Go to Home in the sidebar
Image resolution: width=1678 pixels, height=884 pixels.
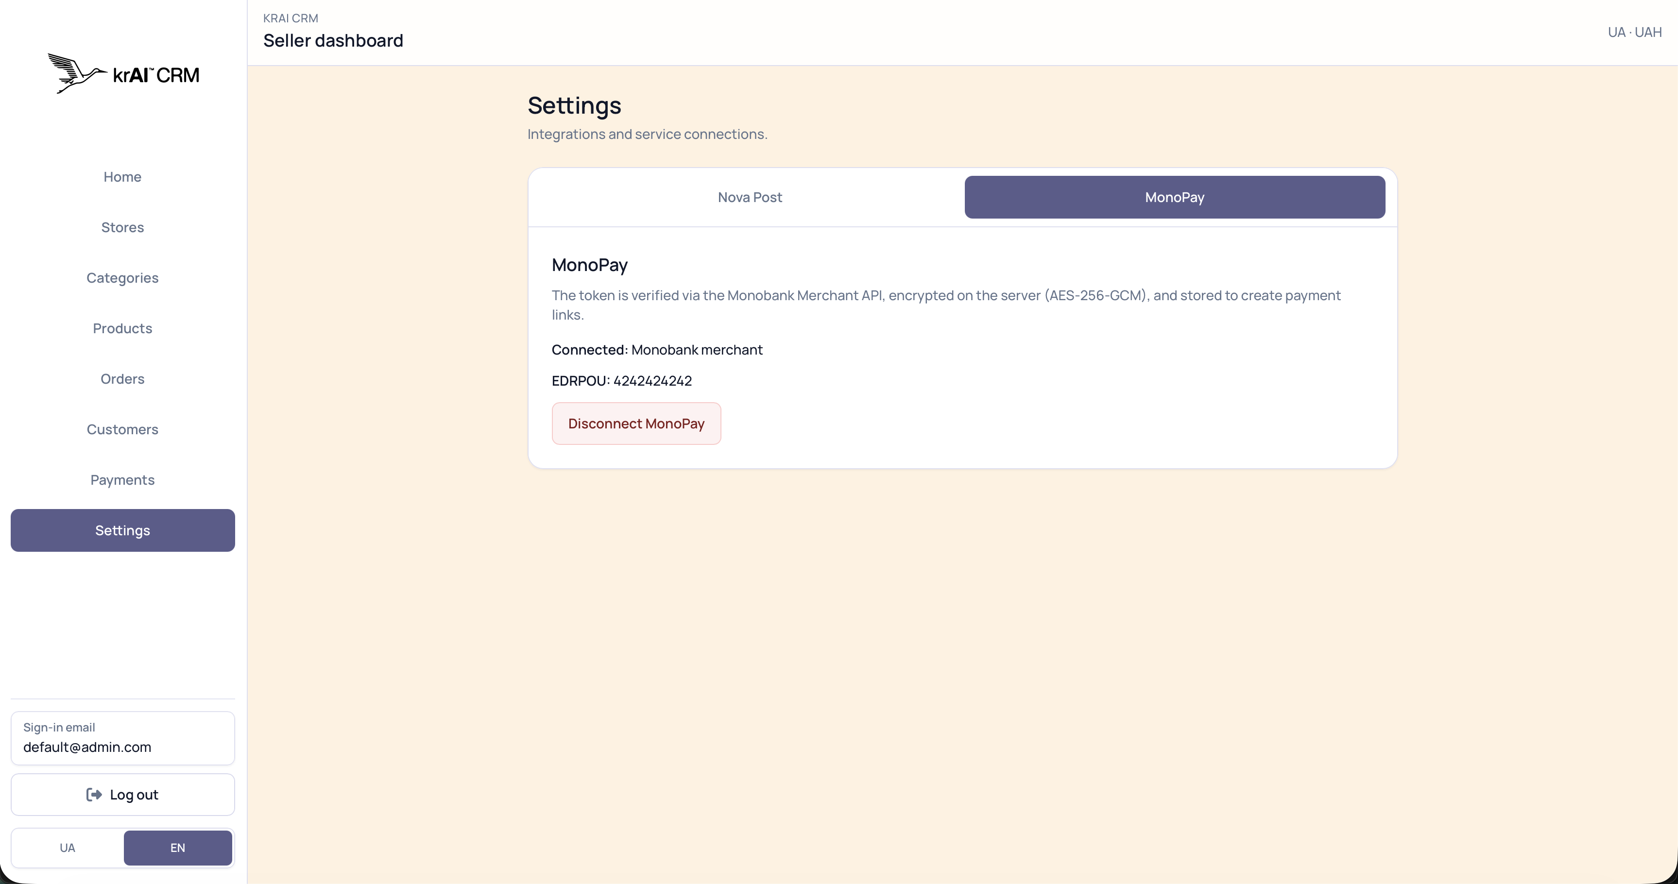pos(122,177)
